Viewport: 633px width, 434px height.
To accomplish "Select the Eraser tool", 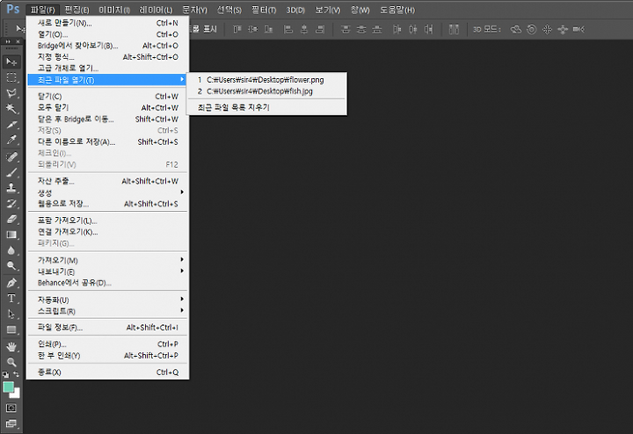I will tap(11, 219).
